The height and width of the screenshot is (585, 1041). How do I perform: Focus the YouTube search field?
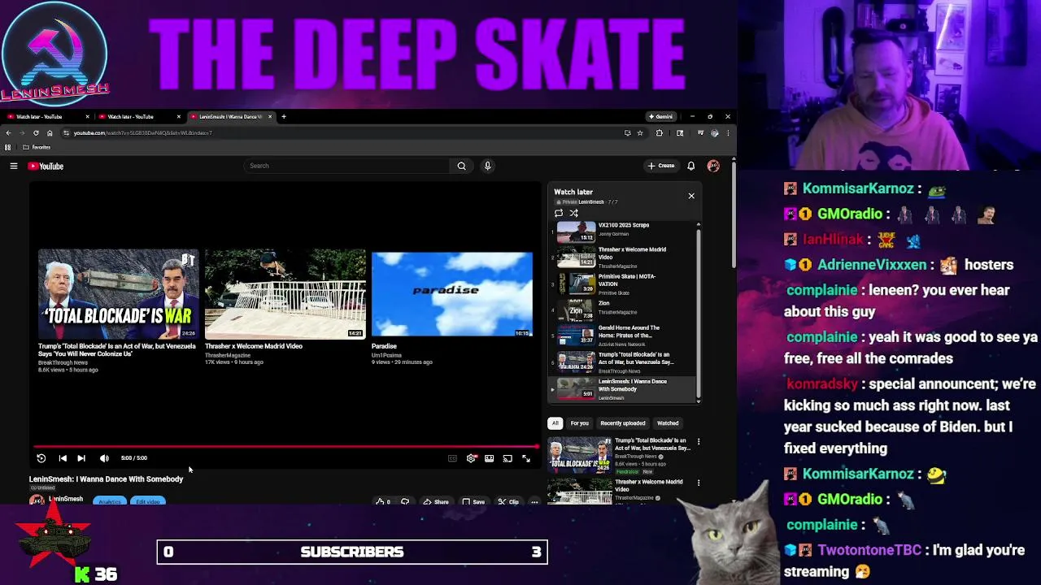pos(347,166)
